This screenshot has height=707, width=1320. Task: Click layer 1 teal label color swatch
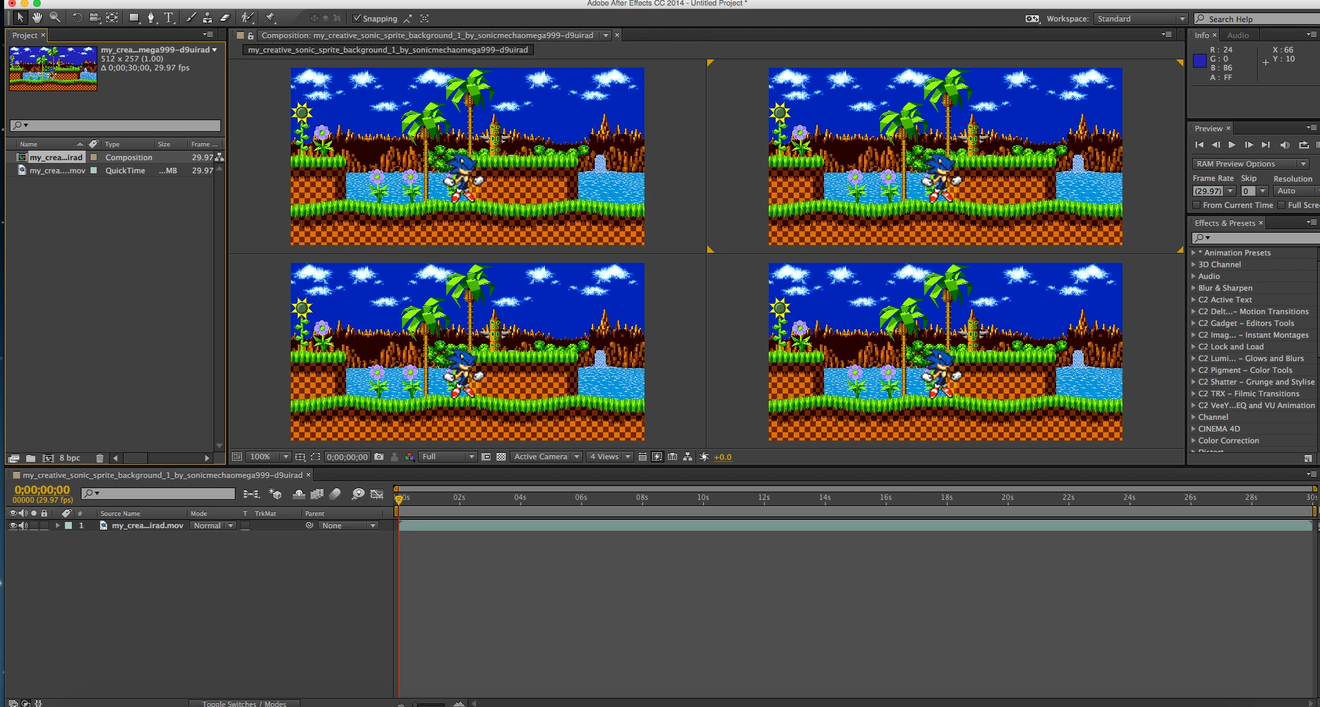68,525
